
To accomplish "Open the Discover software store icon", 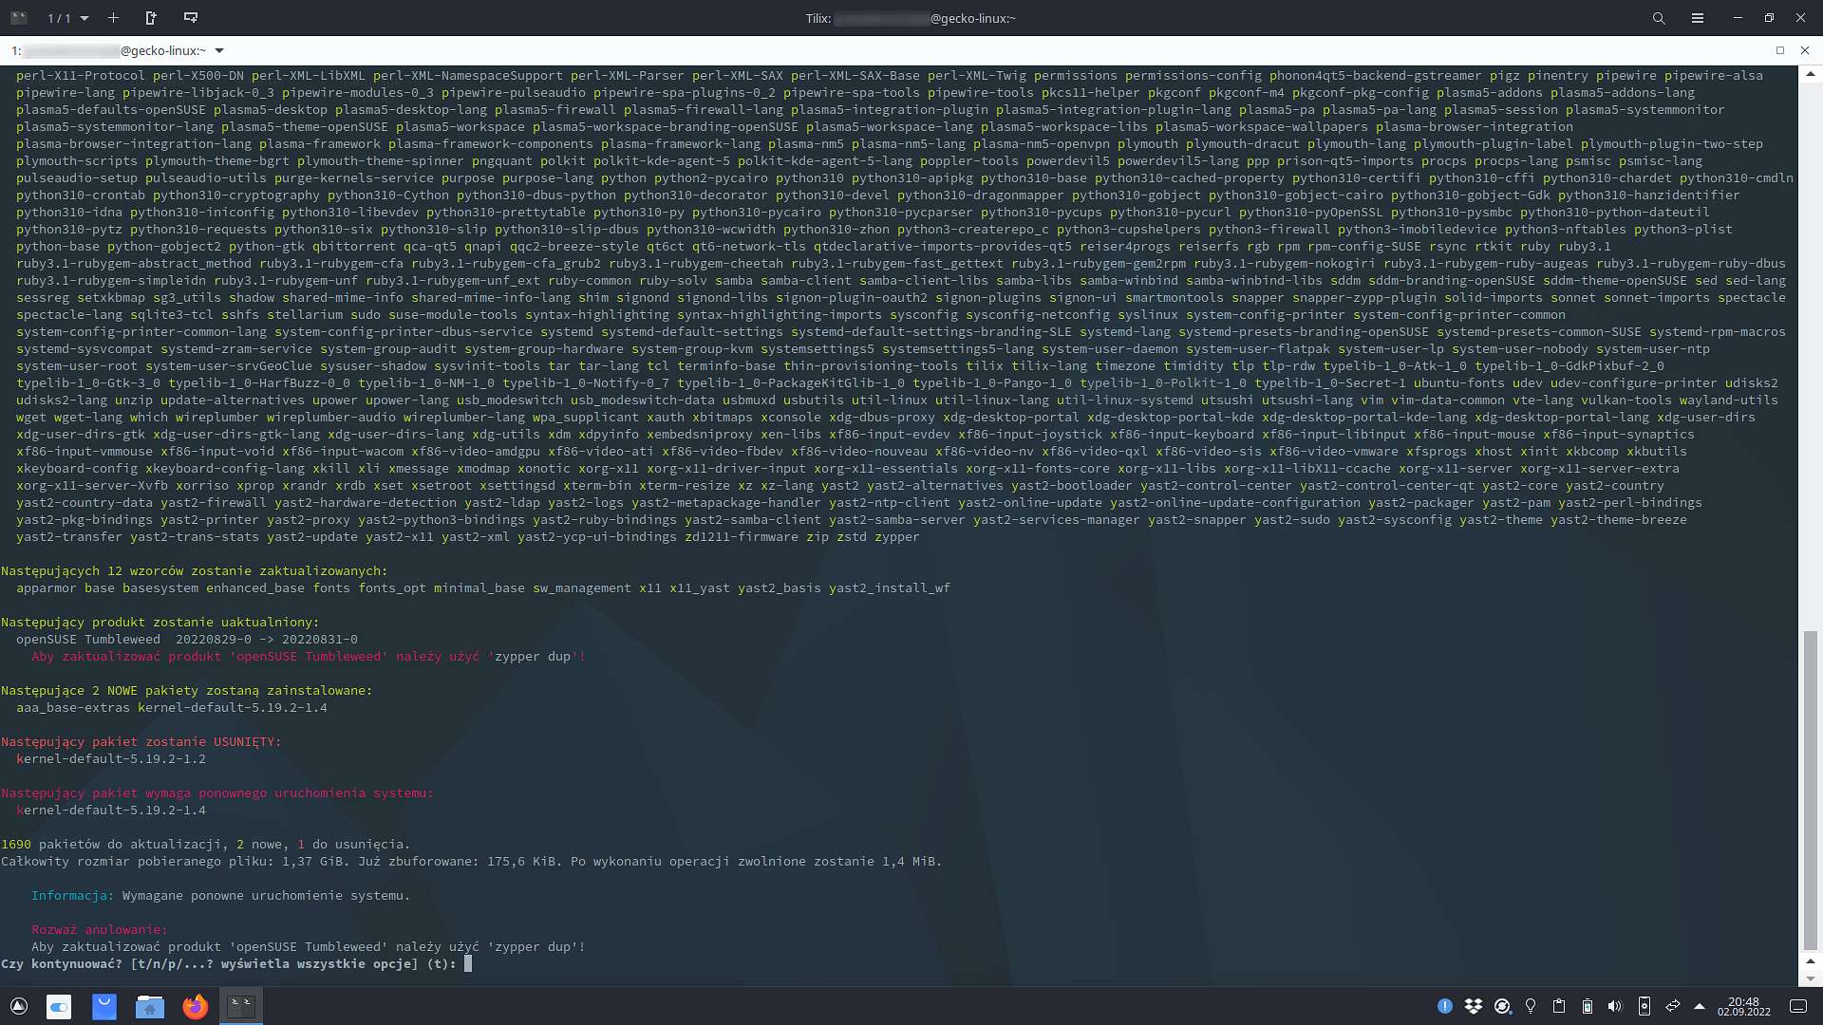I will pyautogui.click(x=104, y=1006).
